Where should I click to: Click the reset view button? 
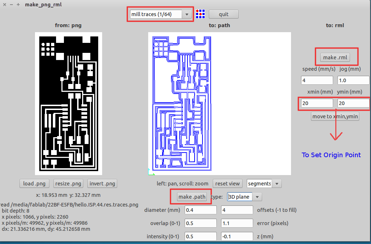(227, 184)
